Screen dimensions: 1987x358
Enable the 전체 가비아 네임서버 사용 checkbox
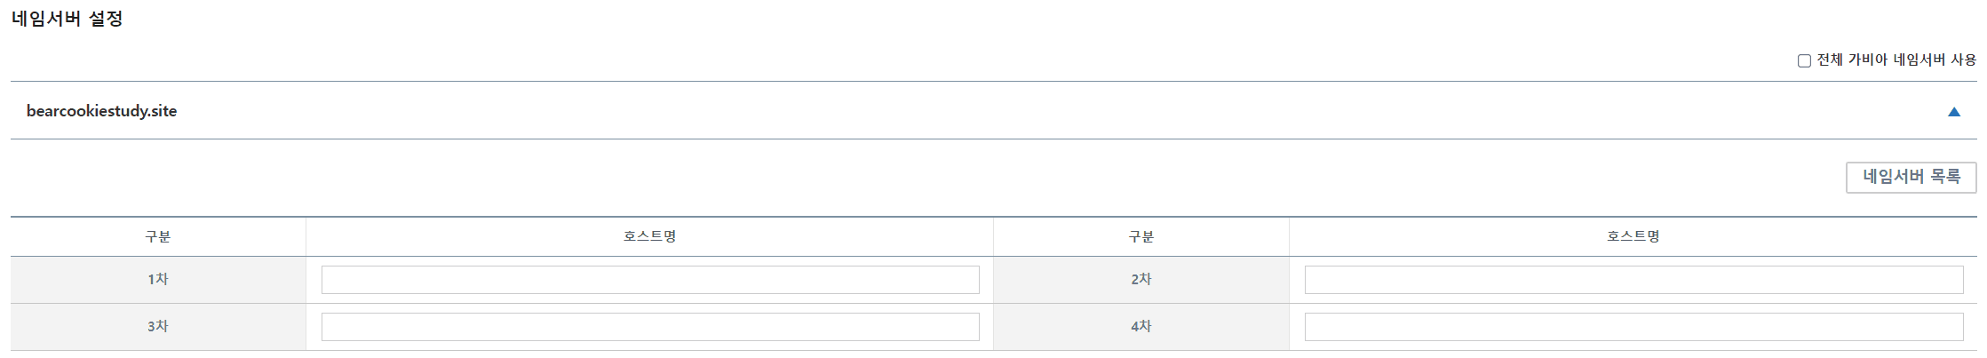pos(1804,61)
